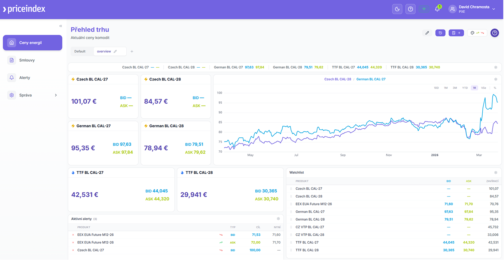Open the color palette trend settings

point(477,33)
